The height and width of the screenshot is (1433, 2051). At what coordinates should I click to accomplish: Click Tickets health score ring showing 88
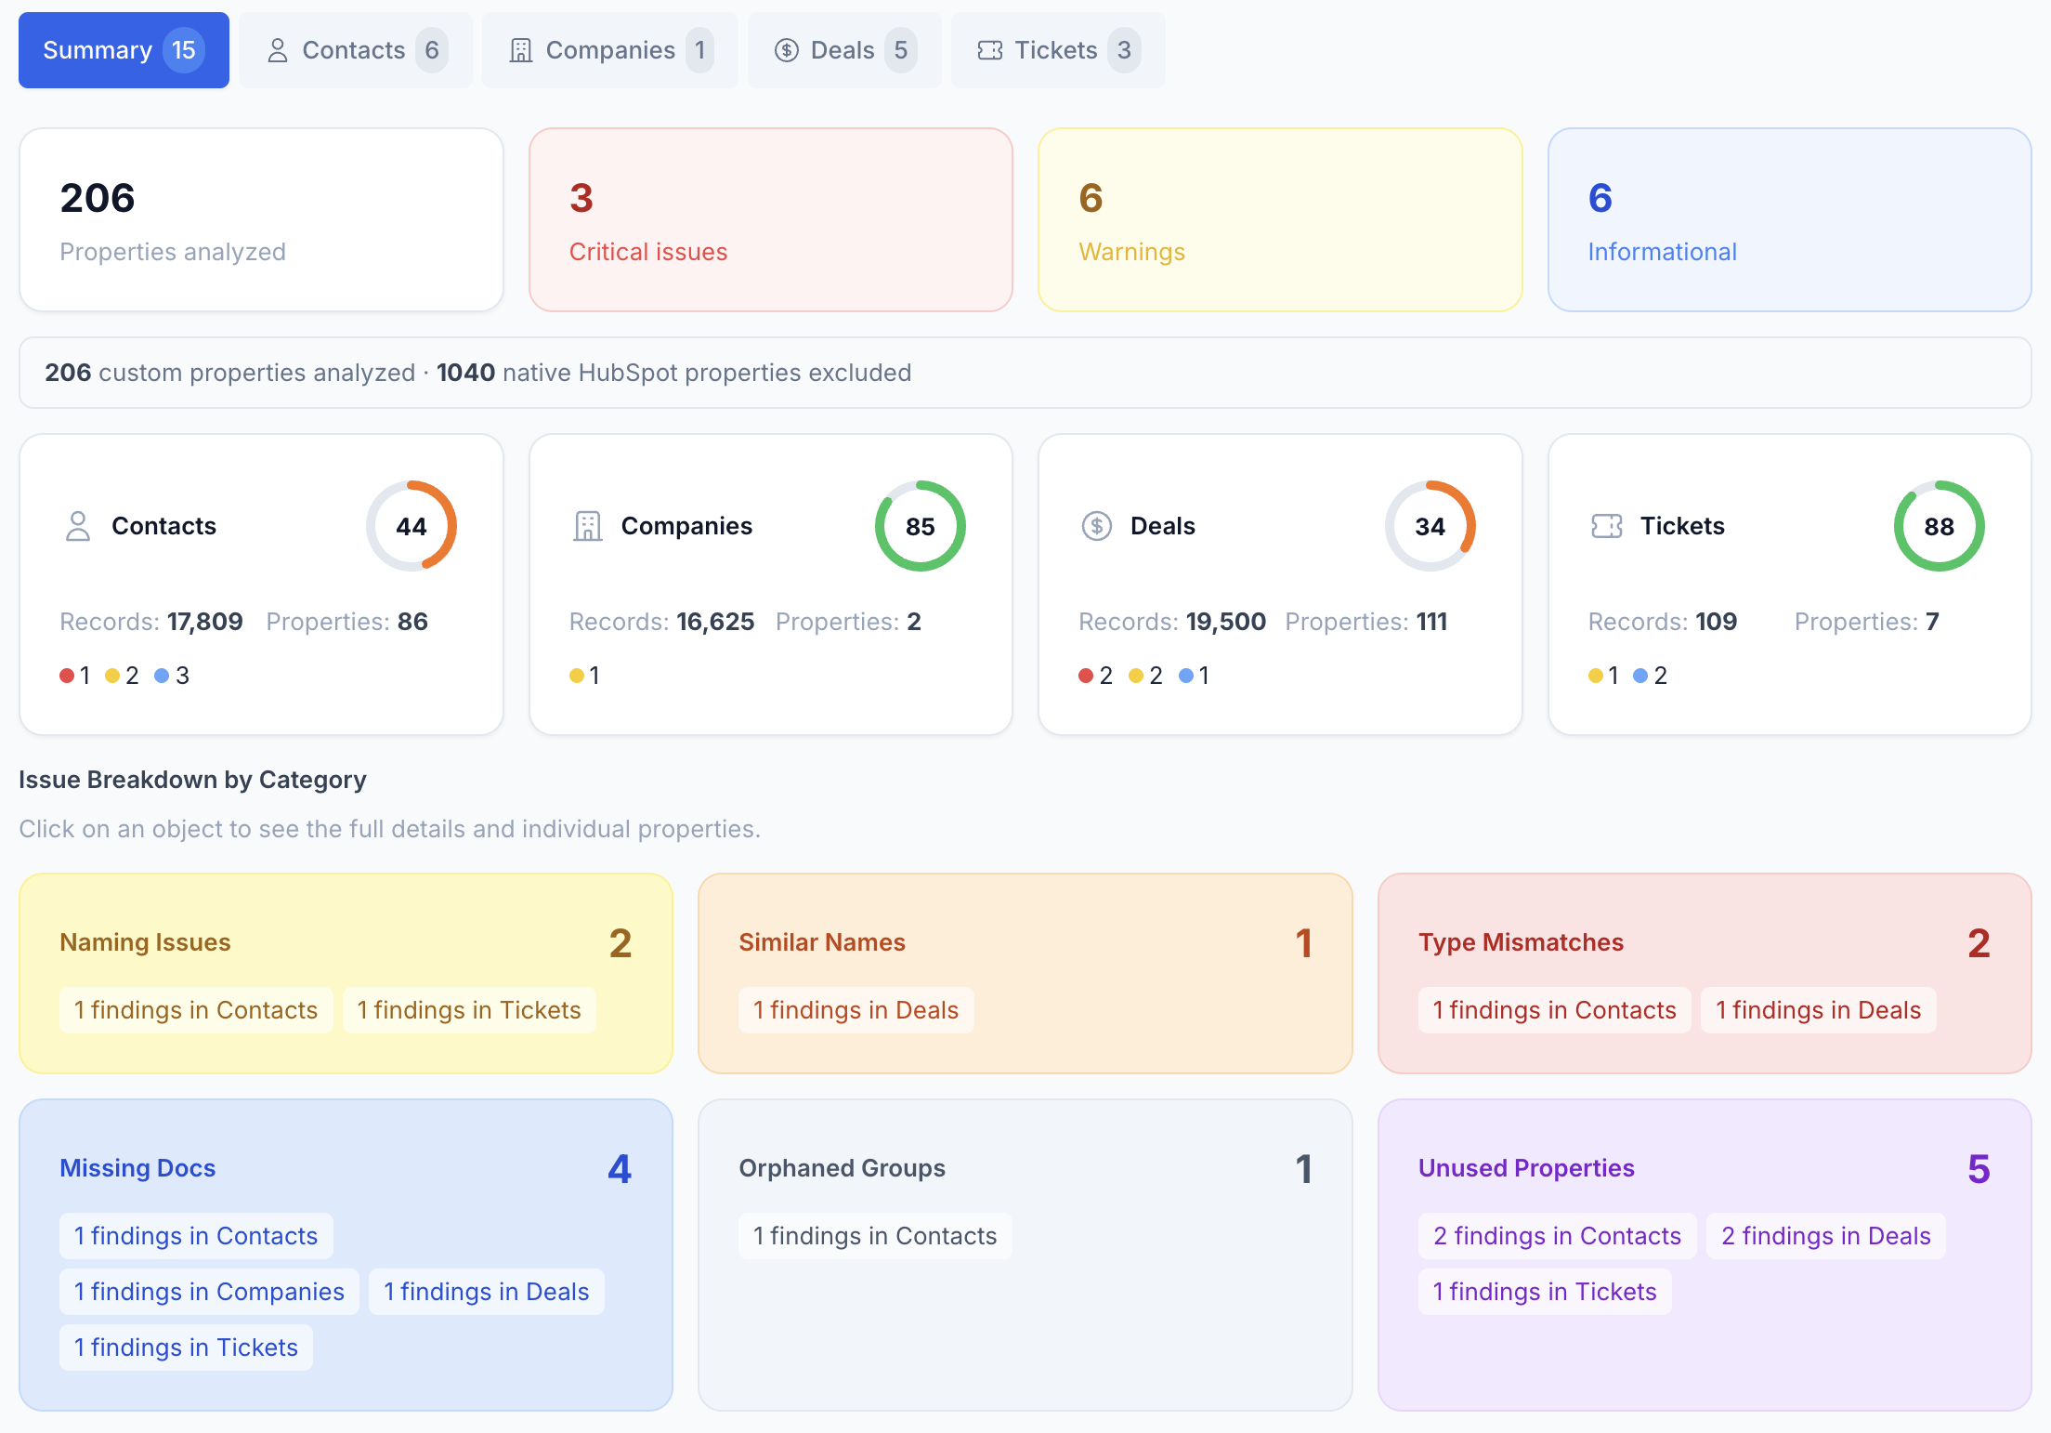click(1939, 526)
